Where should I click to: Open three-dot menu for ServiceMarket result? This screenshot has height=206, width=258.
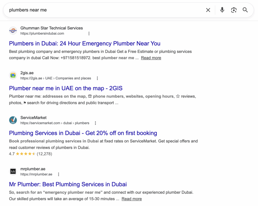[95, 123]
